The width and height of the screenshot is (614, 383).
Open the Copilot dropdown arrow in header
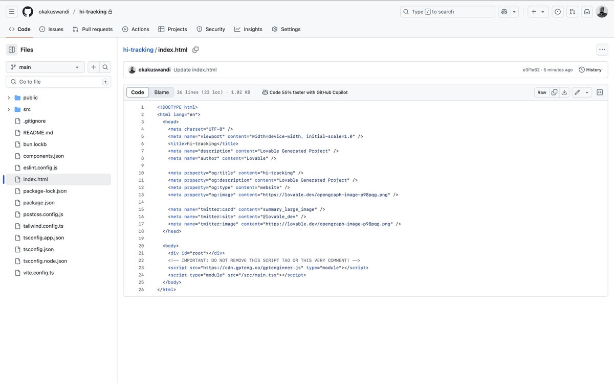pos(514,12)
